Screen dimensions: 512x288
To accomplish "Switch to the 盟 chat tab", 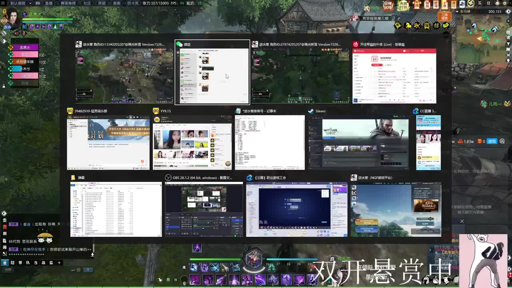I will (x=51, y=263).
